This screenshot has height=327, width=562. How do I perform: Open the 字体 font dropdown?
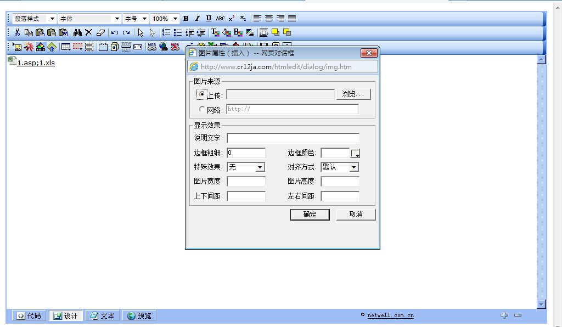click(x=89, y=19)
